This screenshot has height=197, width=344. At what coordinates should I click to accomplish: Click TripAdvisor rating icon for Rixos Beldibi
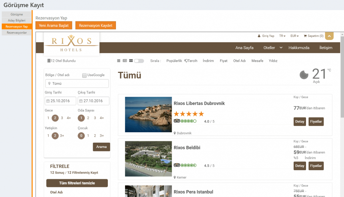[x=177, y=165]
